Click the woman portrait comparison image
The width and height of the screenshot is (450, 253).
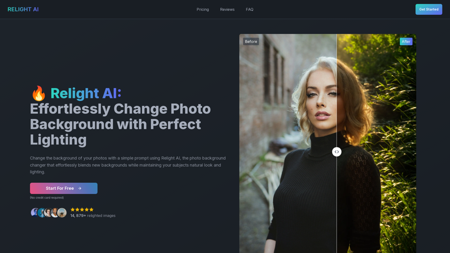coord(328,143)
